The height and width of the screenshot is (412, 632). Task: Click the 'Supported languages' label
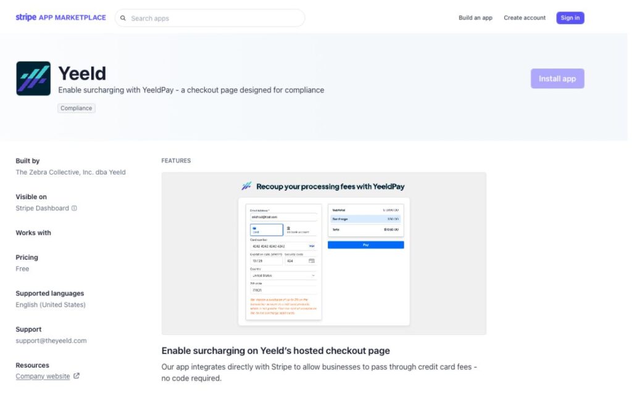pos(49,293)
